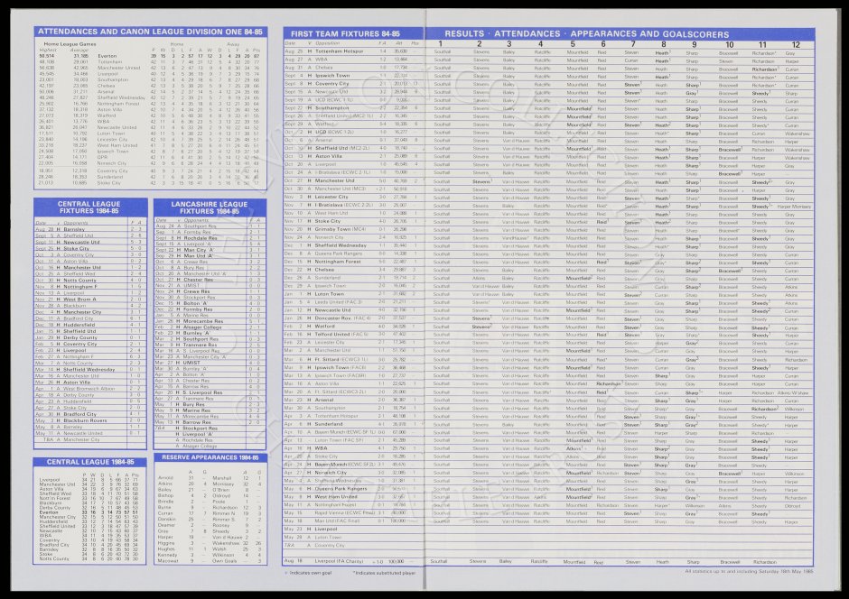The height and width of the screenshot is (599, 849).
Task: Click 'Notts County' in the Oct 30 Central League fixture
Action: (x=79, y=280)
